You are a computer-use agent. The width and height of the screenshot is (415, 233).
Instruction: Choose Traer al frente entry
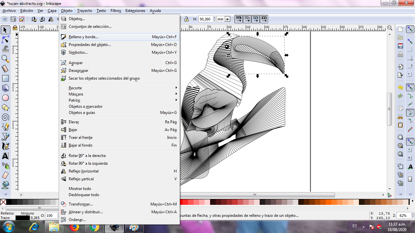pos(119,138)
